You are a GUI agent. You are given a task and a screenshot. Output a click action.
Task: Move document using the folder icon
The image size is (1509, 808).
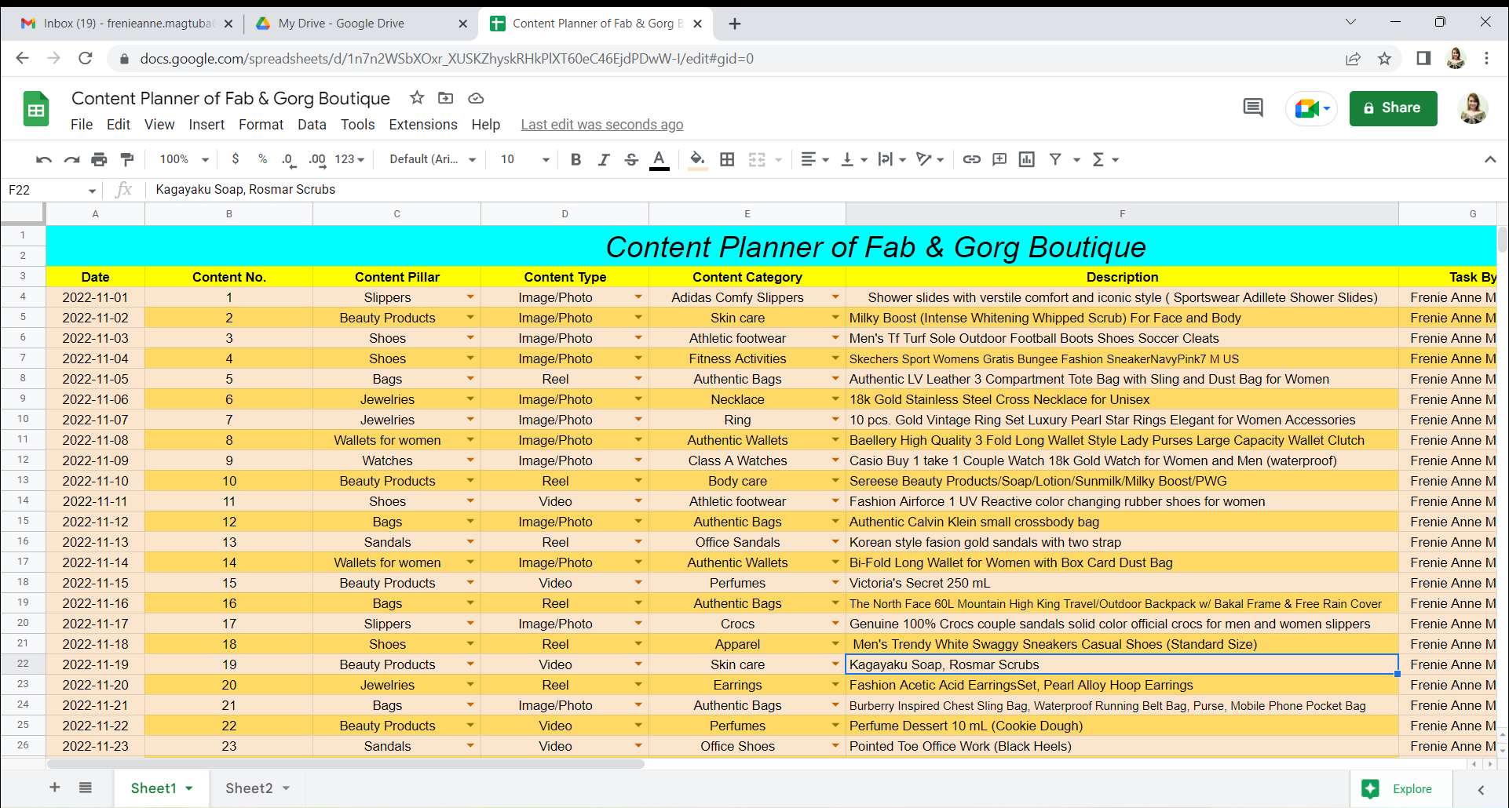[446, 98]
